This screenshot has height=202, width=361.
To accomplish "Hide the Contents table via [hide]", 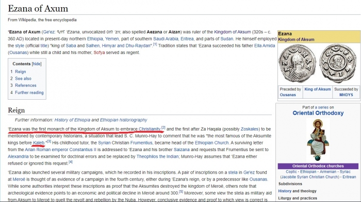I will pyautogui.click(x=37, y=64).
